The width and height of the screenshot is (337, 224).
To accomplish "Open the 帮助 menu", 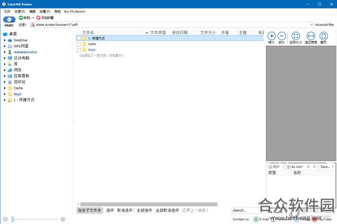I will tap(58, 12).
